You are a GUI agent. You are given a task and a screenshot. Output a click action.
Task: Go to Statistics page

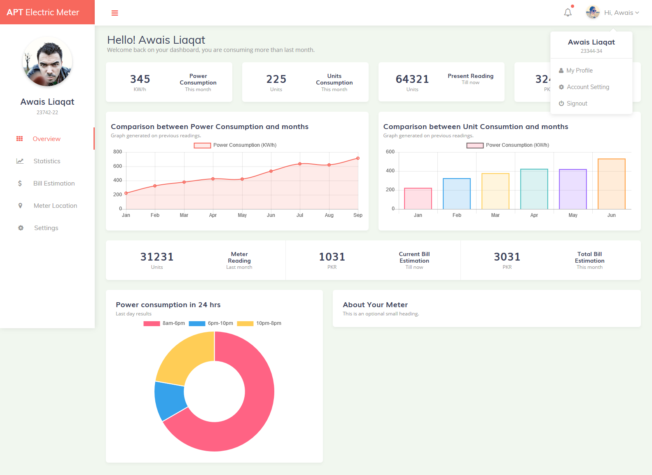click(47, 161)
